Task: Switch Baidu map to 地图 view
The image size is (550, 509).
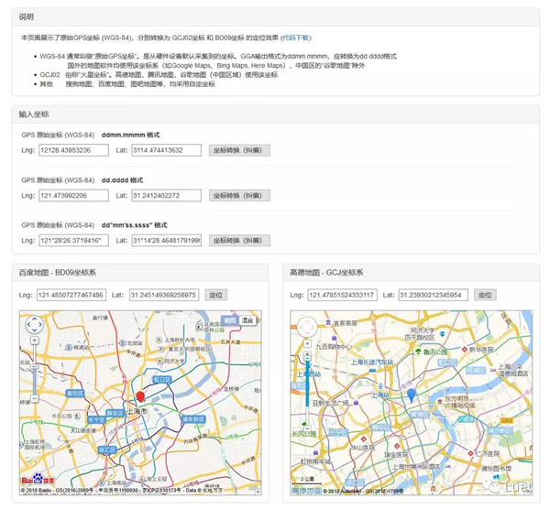Action: (230, 320)
